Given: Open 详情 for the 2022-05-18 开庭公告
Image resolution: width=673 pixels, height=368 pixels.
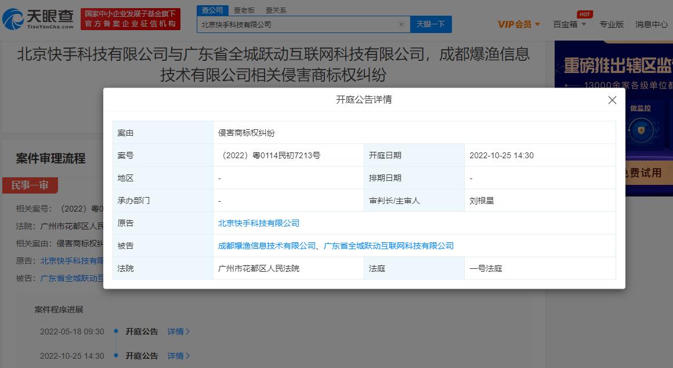Looking at the screenshot, I should click(x=178, y=331).
